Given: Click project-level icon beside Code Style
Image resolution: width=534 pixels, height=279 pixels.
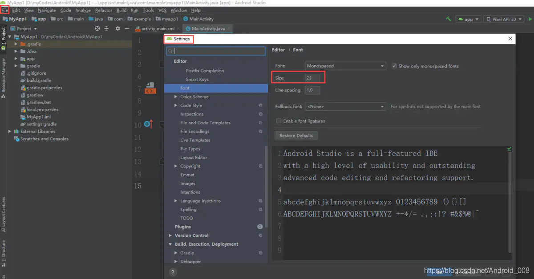Looking at the screenshot, I should coord(260,106).
